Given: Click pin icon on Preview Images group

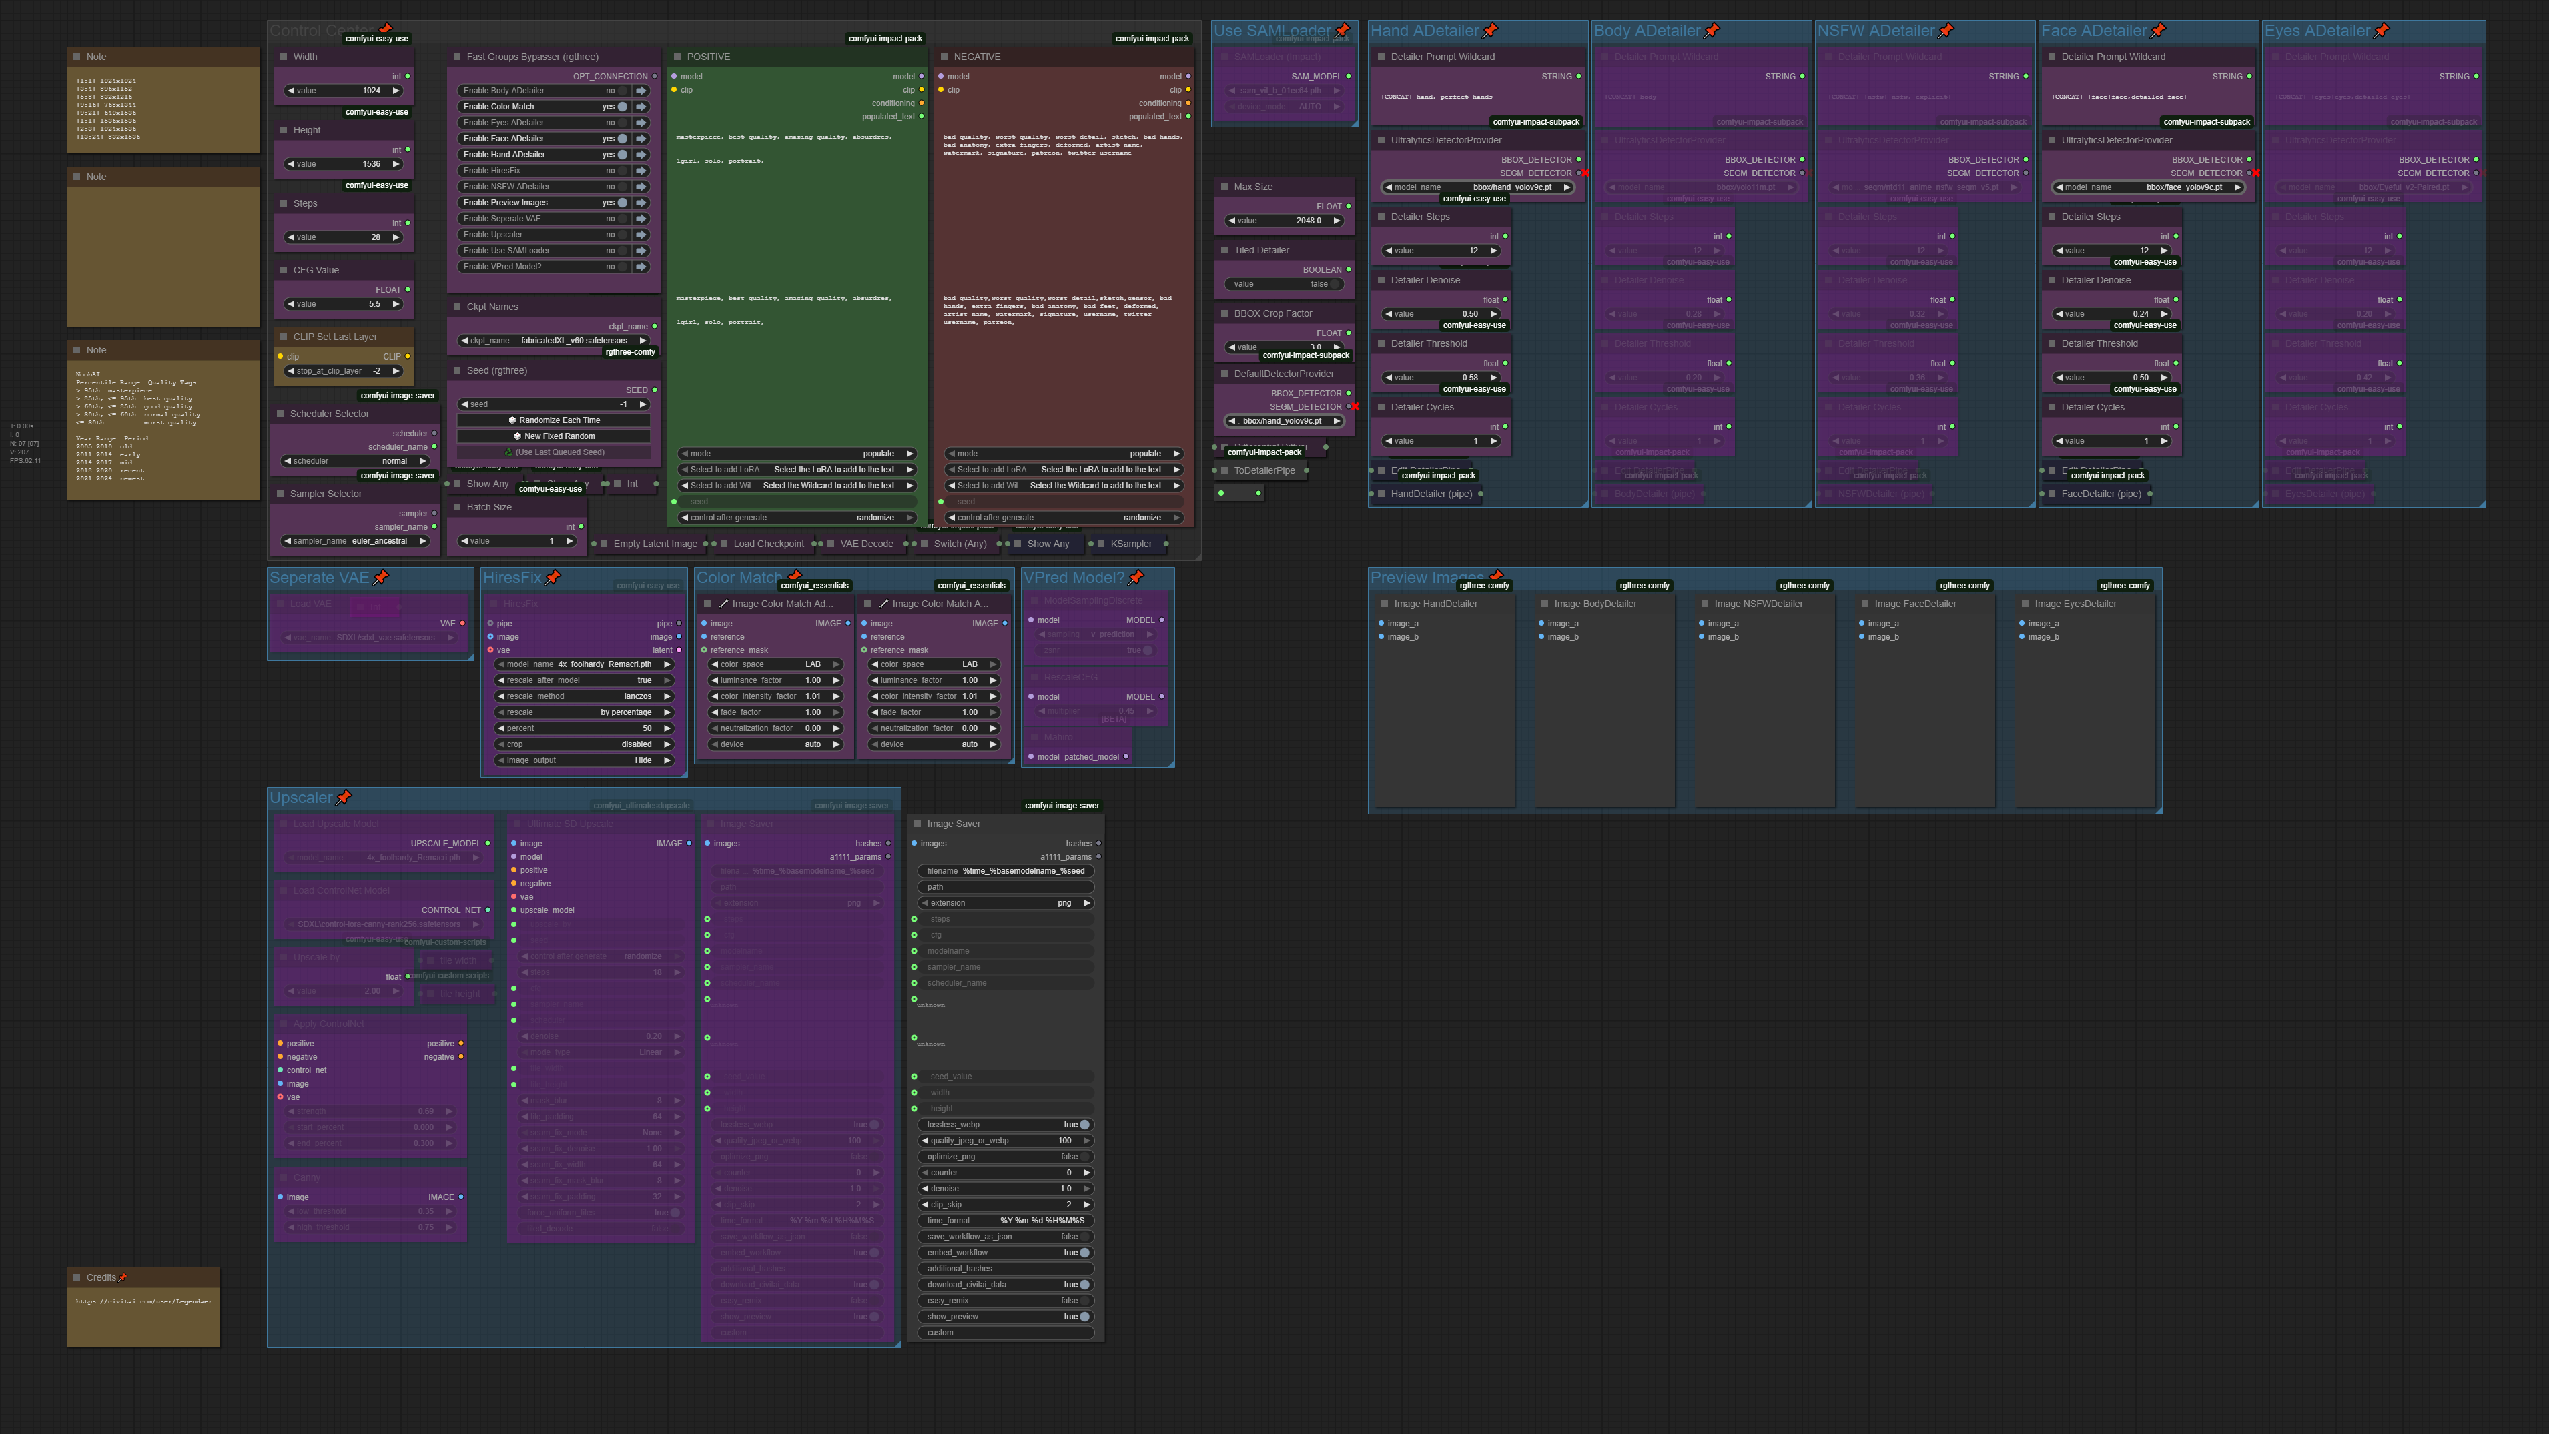Looking at the screenshot, I should pos(1496,574).
